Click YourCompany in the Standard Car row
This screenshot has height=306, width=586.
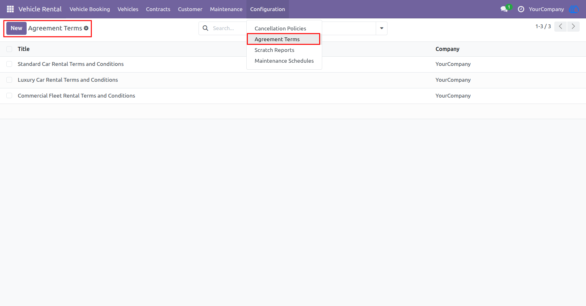pos(453,64)
